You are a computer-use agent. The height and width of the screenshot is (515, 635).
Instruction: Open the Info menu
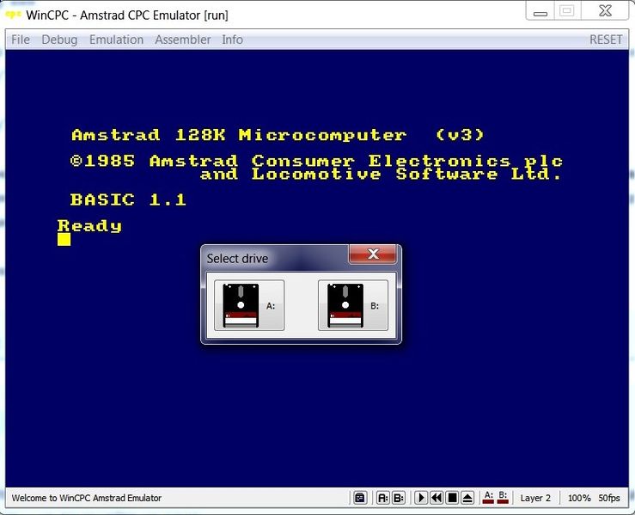(x=233, y=40)
